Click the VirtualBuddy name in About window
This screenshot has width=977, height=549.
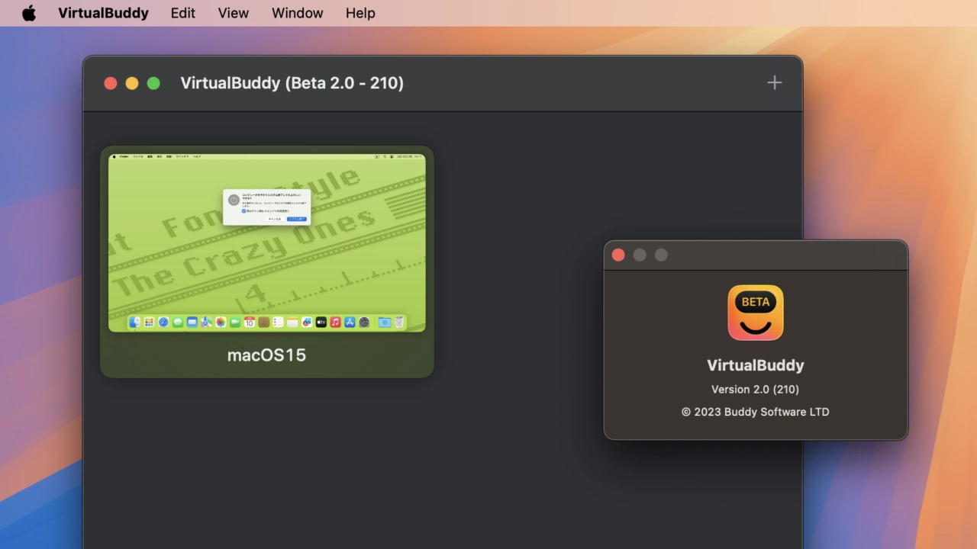click(x=756, y=365)
